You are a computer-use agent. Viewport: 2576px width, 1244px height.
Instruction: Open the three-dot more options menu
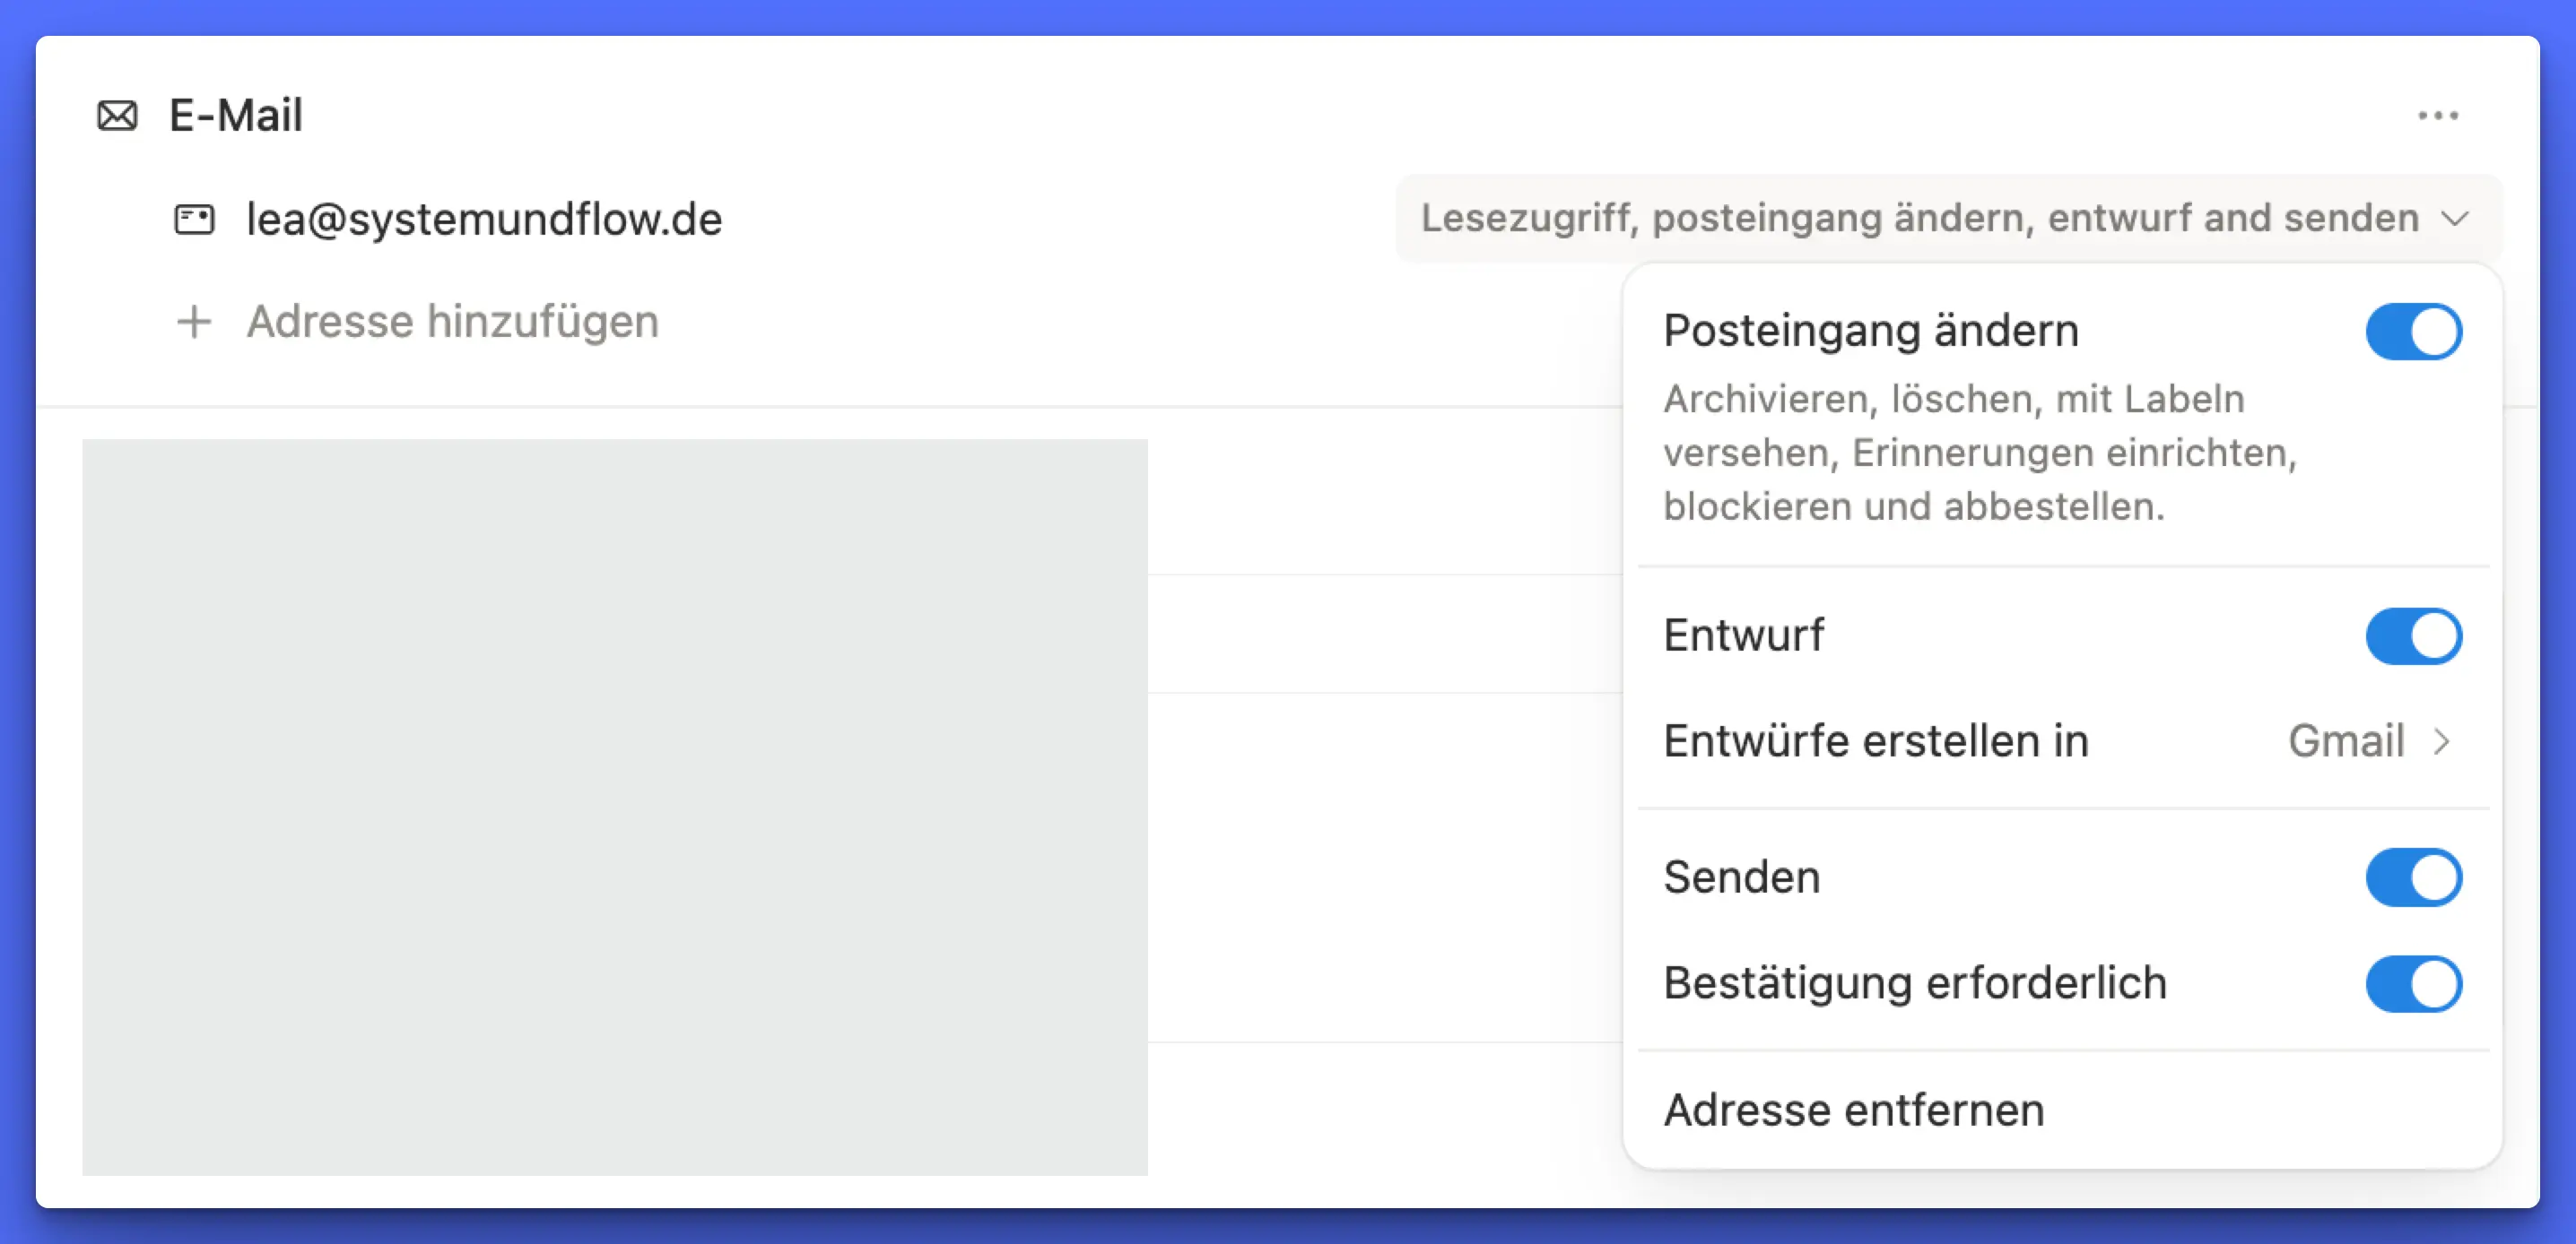tap(2437, 116)
